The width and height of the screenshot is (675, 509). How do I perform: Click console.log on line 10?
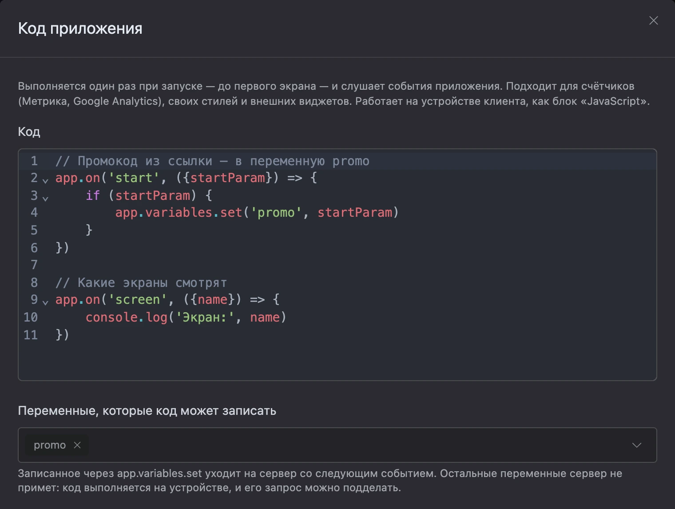127,317
